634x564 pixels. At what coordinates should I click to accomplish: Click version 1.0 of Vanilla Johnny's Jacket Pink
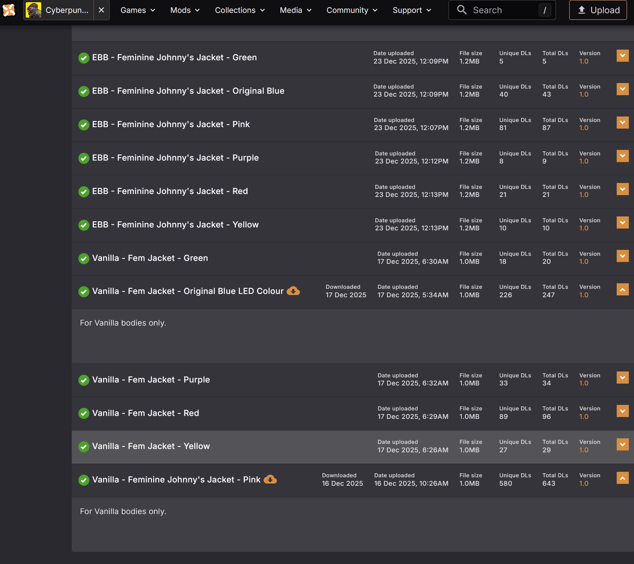click(x=584, y=484)
